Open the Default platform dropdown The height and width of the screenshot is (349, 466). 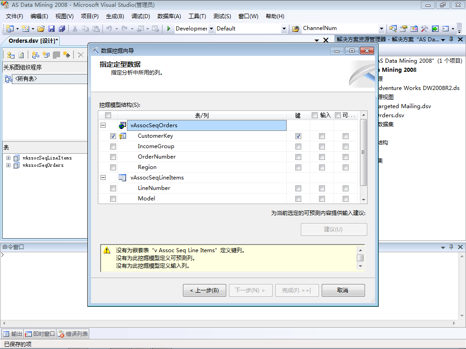coord(284,29)
